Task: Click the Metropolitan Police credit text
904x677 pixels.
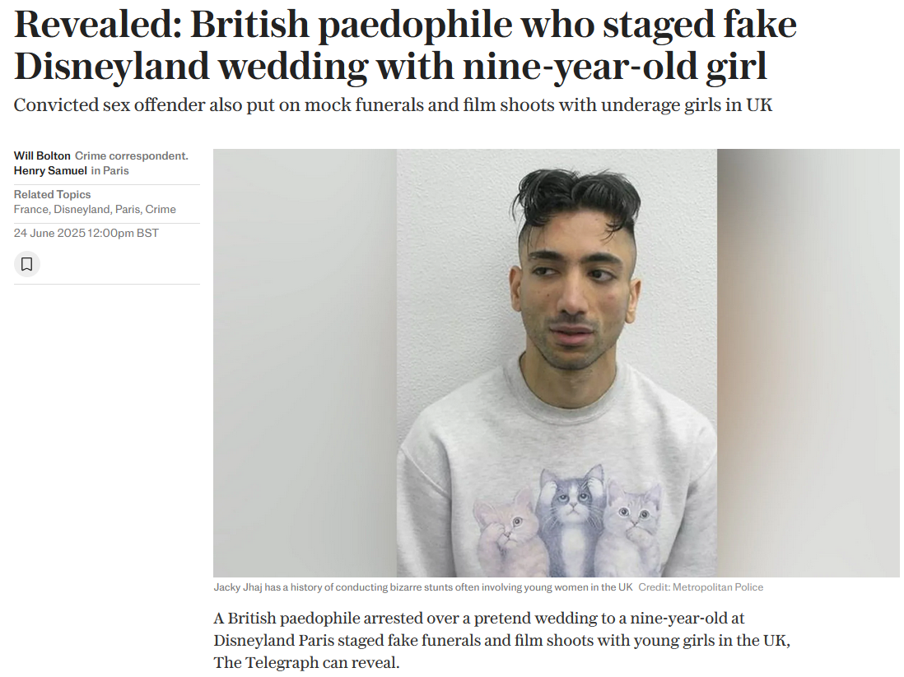Action: click(701, 587)
